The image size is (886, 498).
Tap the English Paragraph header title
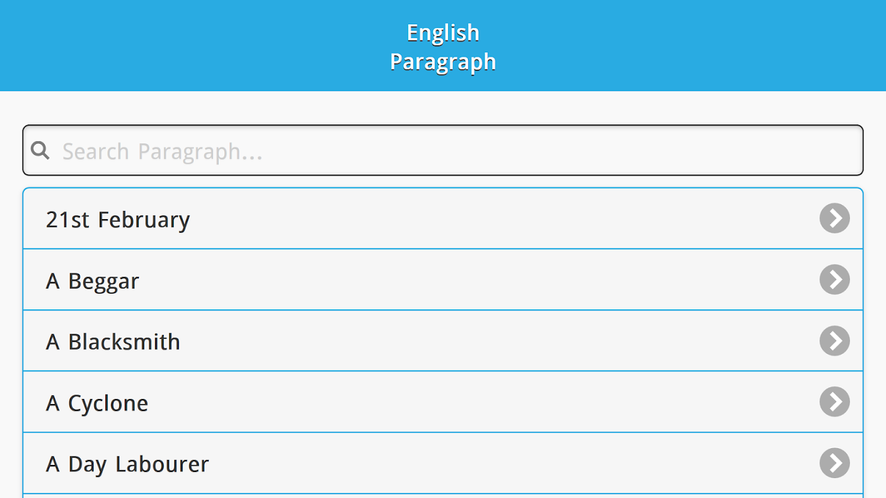pyautogui.click(x=443, y=47)
